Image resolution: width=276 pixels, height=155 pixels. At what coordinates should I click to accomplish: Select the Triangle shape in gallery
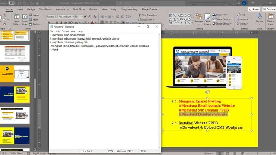click(171, 19)
